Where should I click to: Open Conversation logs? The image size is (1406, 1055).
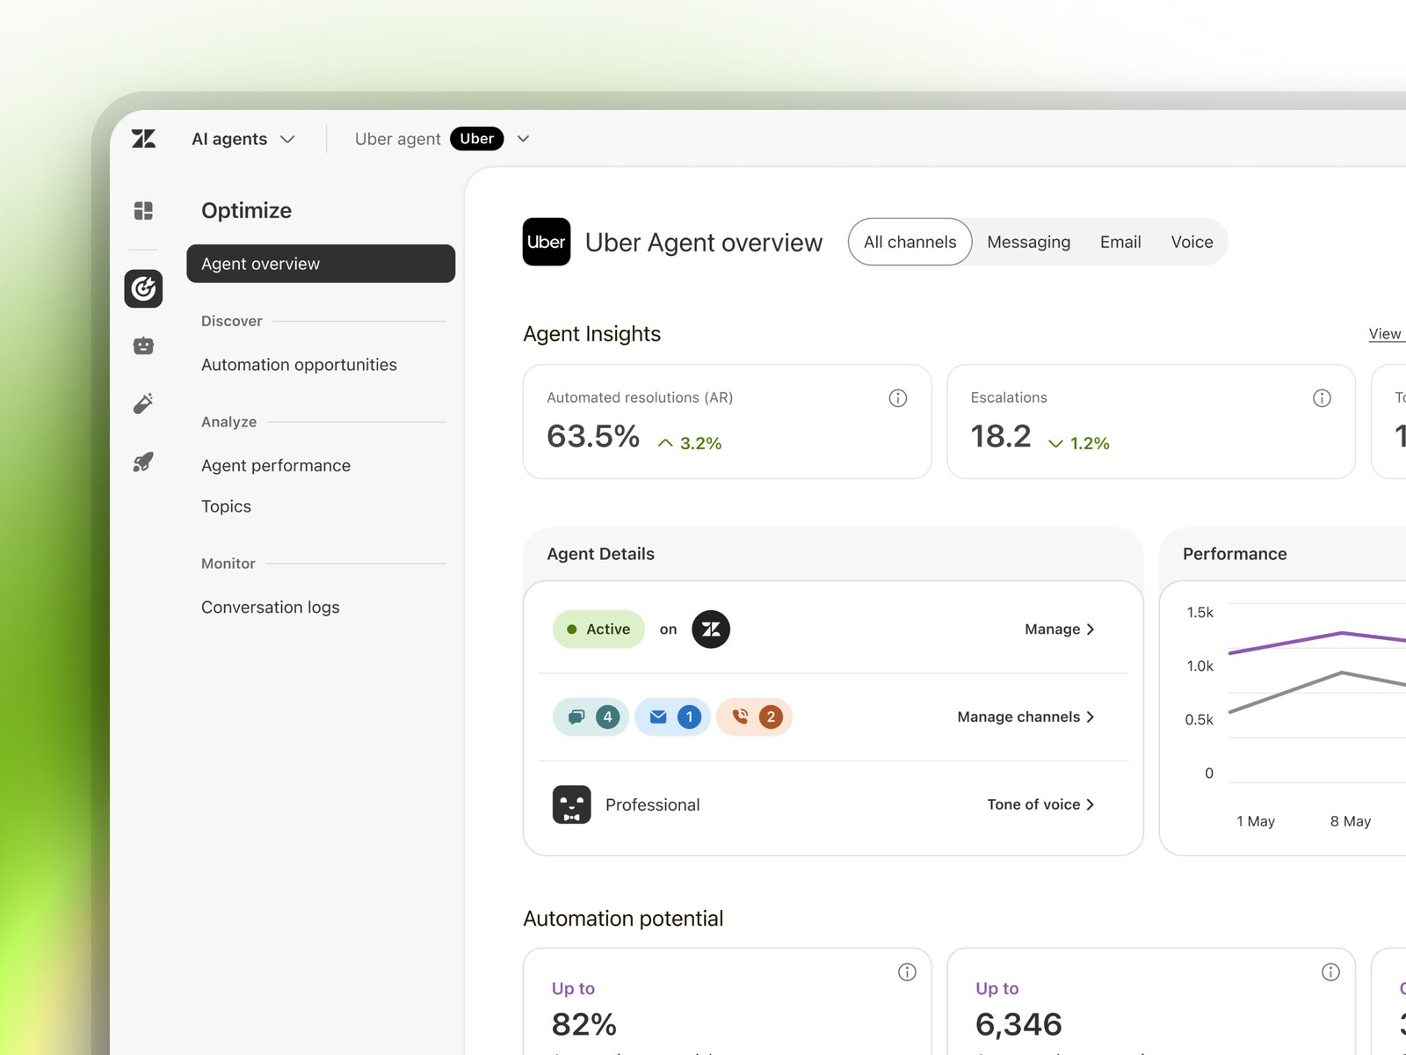(270, 608)
